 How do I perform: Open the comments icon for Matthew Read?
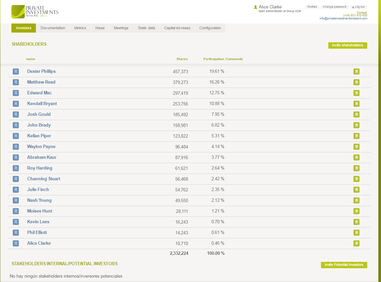(x=356, y=82)
